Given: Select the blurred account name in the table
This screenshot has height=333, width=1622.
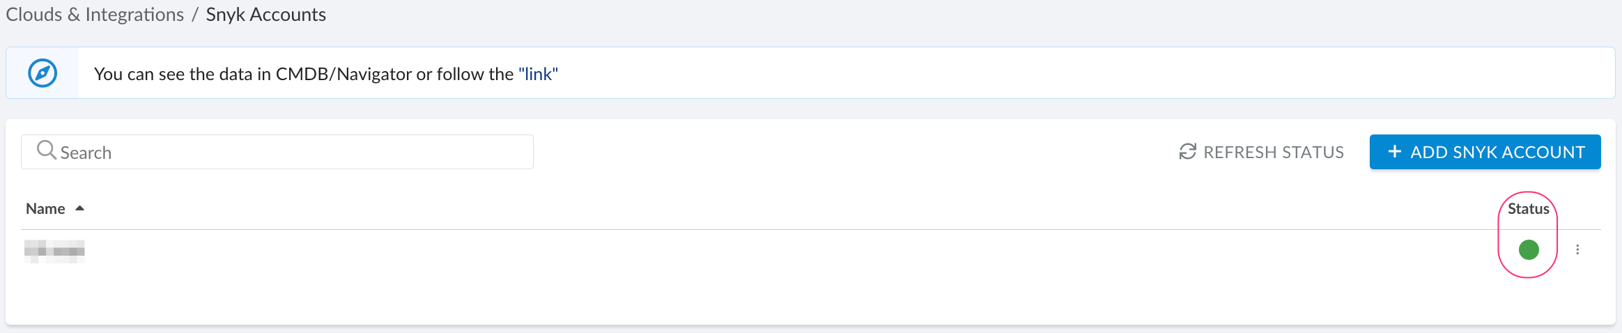Looking at the screenshot, I should pos(54,250).
